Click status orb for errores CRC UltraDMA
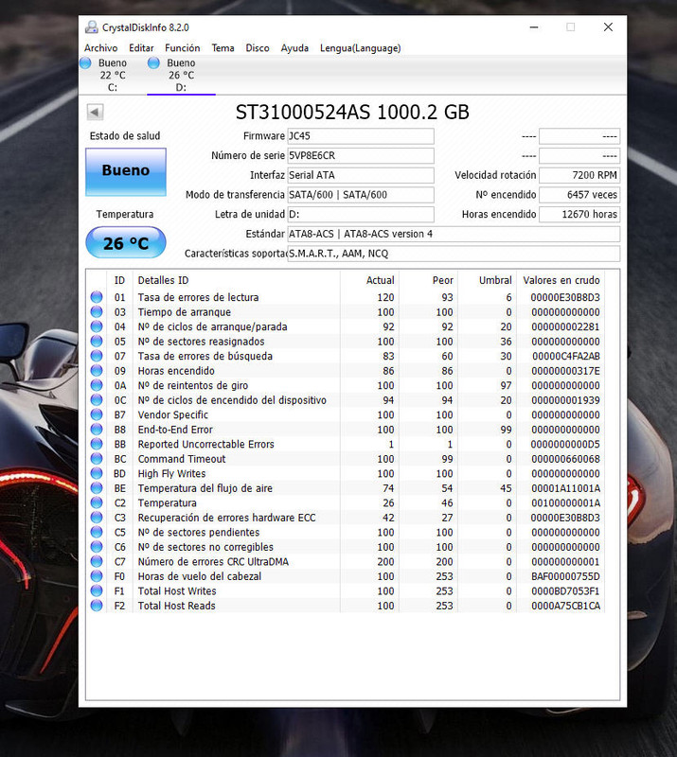The image size is (677, 757). 97,561
